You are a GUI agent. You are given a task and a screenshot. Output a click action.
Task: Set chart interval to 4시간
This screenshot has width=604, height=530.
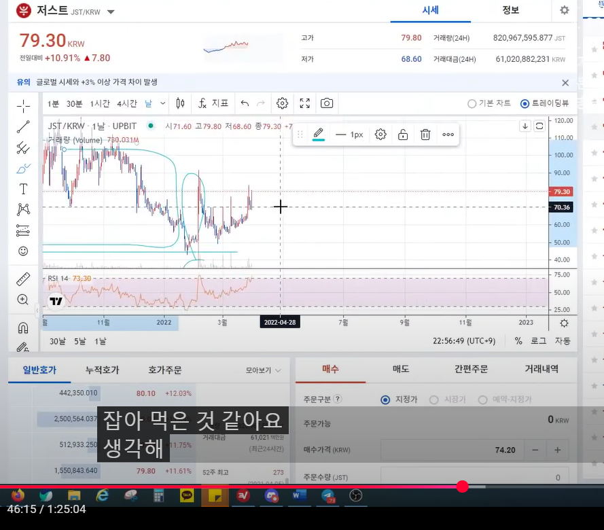tap(127, 103)
